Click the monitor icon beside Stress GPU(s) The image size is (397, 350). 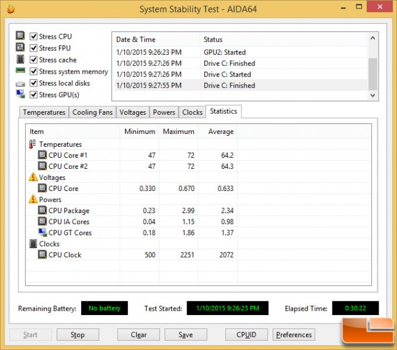[20, 94]
